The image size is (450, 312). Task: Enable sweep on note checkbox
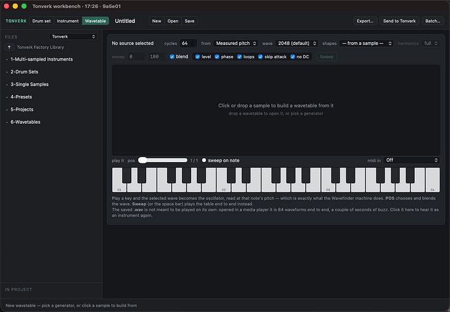(x=204, y=160)
